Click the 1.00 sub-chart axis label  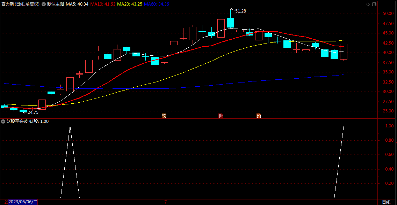click(389, 126)
